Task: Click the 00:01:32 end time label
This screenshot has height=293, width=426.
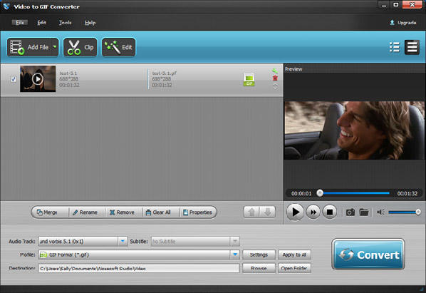Action: (x=407, y=193)
